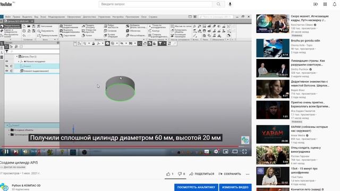Select the Отверстие простое hole tool
This screenshot has width=340, height=191.
pos(89,31)
